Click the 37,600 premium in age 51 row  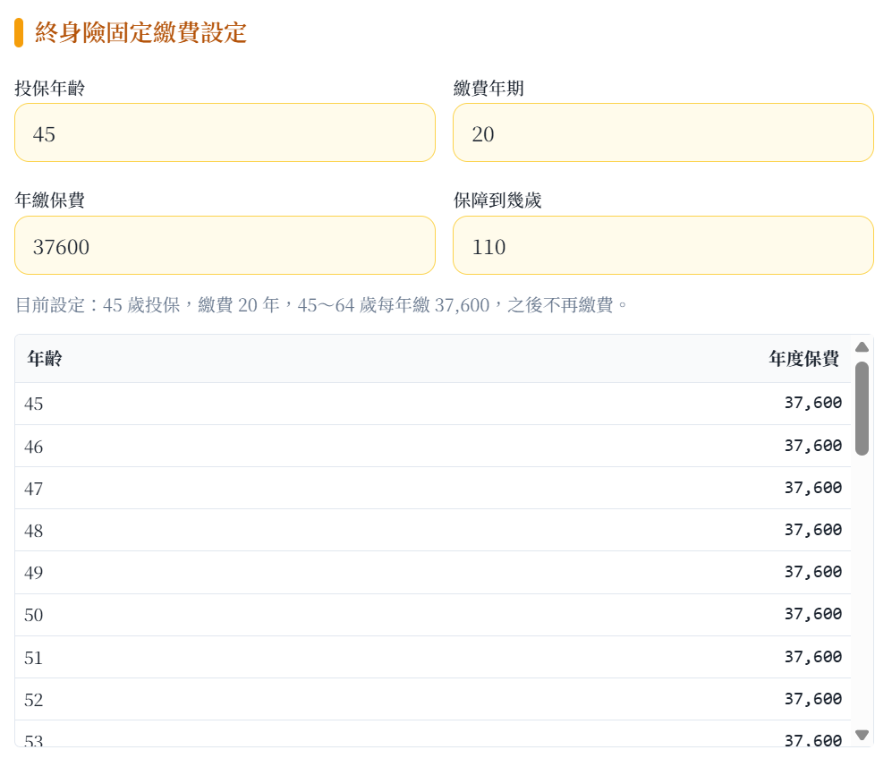coord(813,657)
